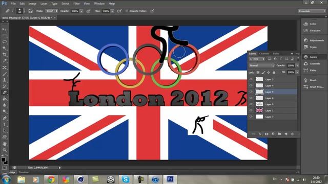Screen dimensions: 328x184
Task: Toggle lock all on the layer
Action: click(x=274, y=73)
